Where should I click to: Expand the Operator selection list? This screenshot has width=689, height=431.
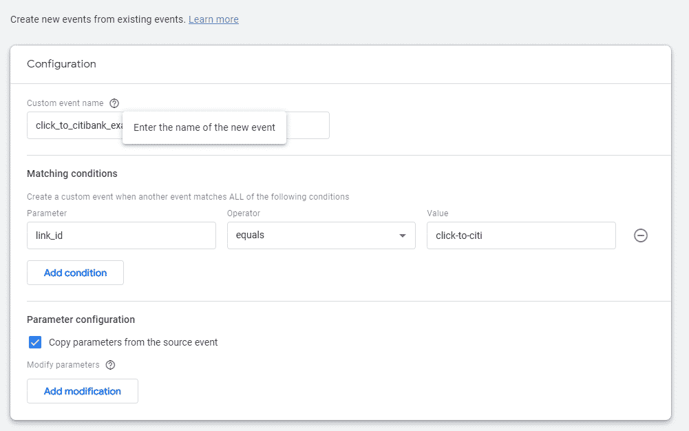pos(402,235)
